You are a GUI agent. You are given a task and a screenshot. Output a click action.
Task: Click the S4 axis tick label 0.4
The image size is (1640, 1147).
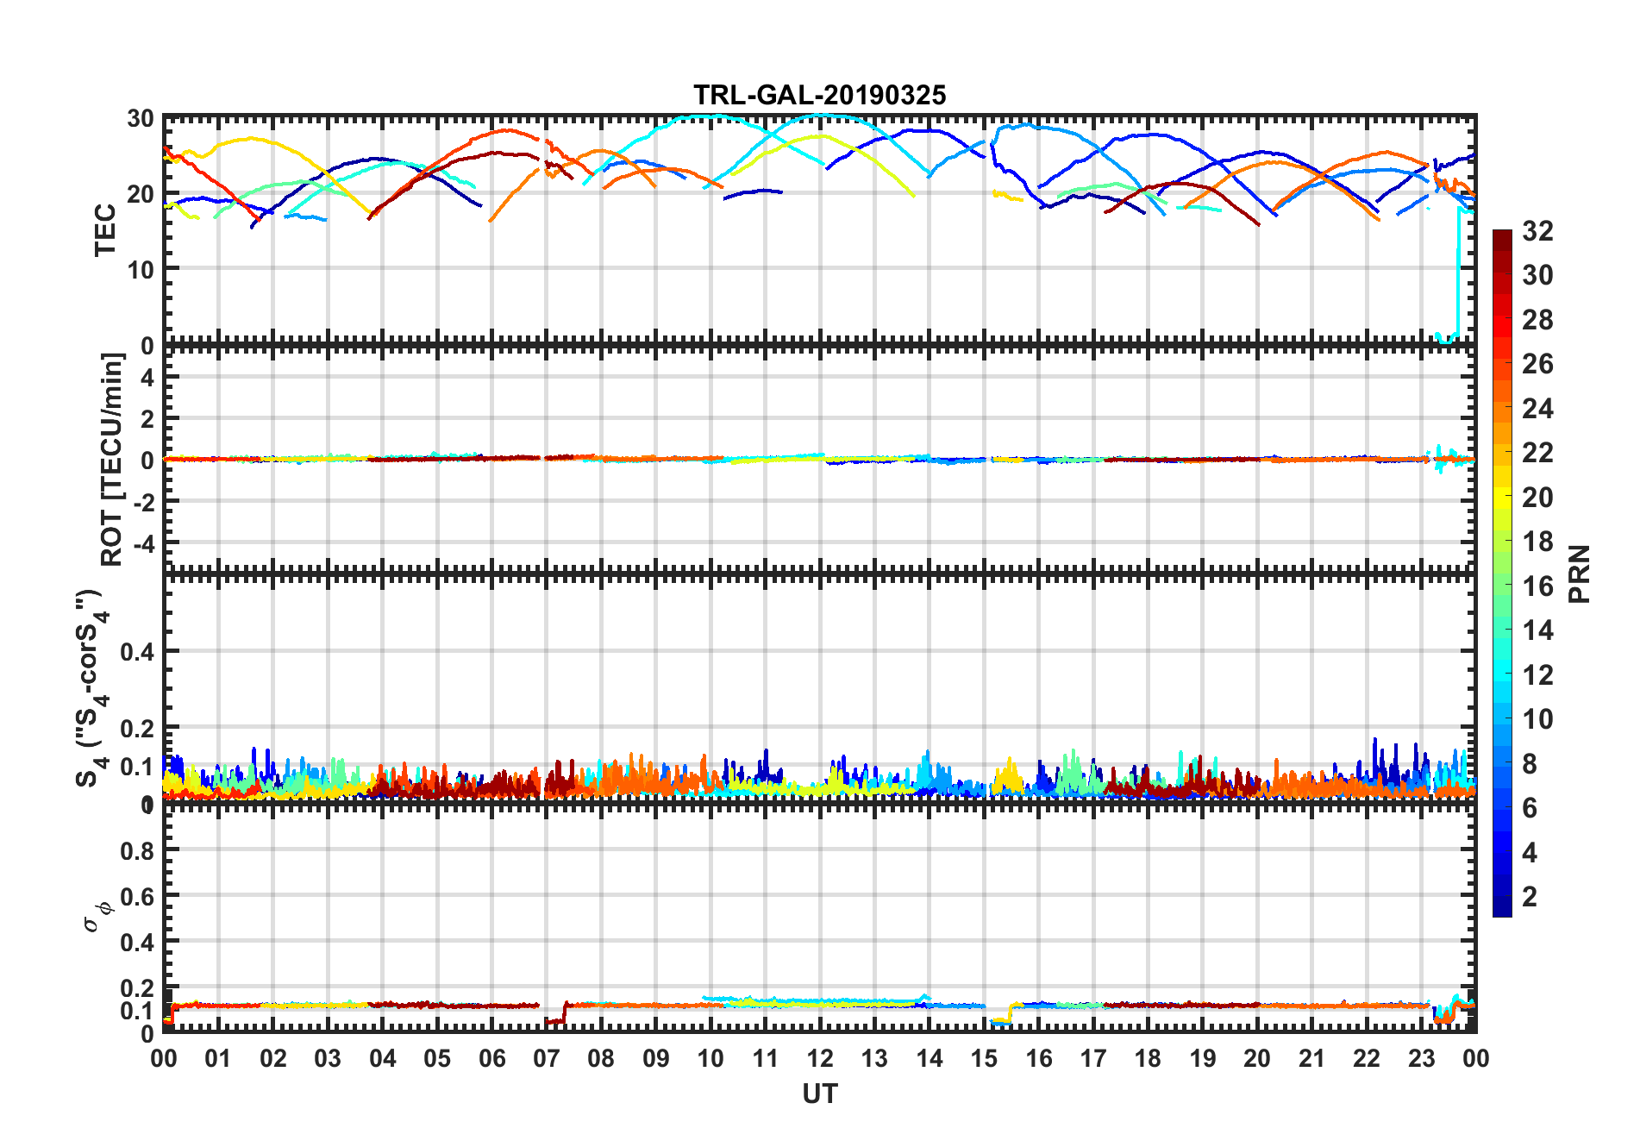[137, 652]
